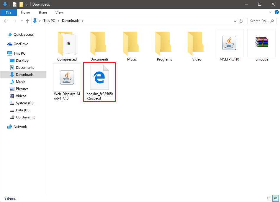Image resolution: width=280 pixels, height=202 pixels.
Task: Click the Network icon in sidebar
Action: [10, 127]
